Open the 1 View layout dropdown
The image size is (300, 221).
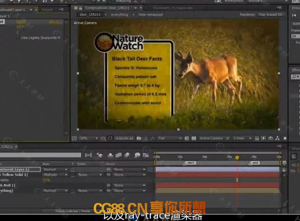tap(242, 138)
